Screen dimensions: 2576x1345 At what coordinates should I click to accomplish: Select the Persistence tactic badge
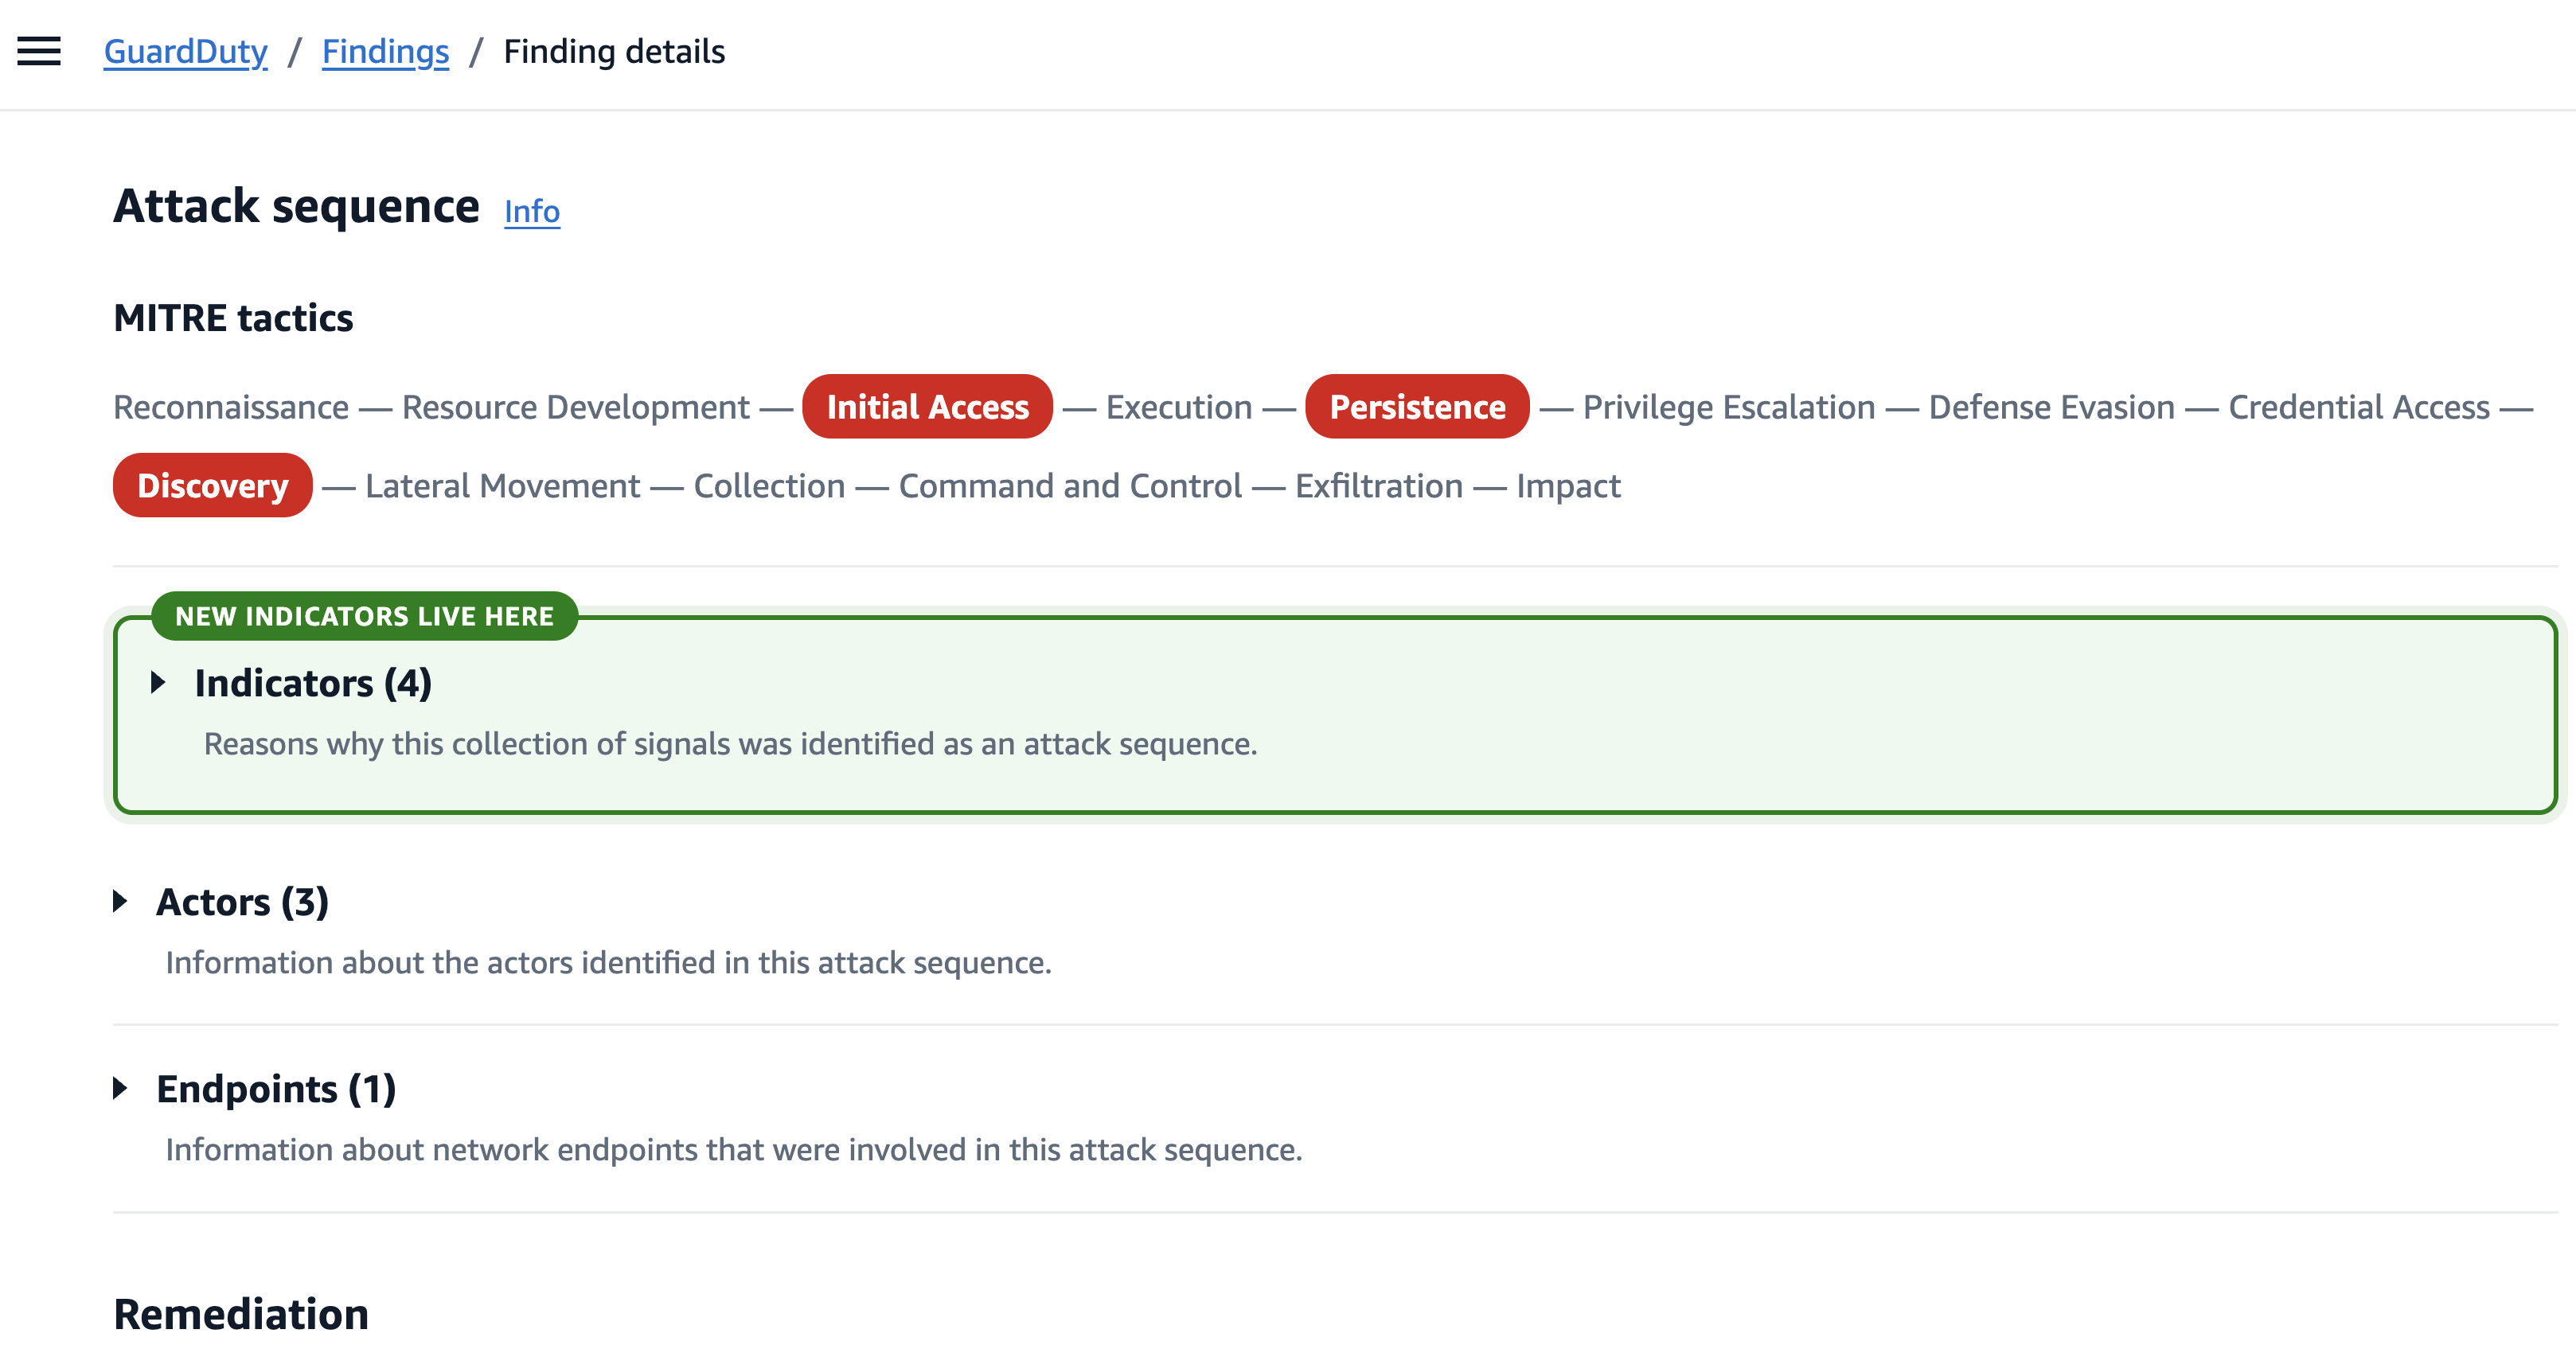1417,407
